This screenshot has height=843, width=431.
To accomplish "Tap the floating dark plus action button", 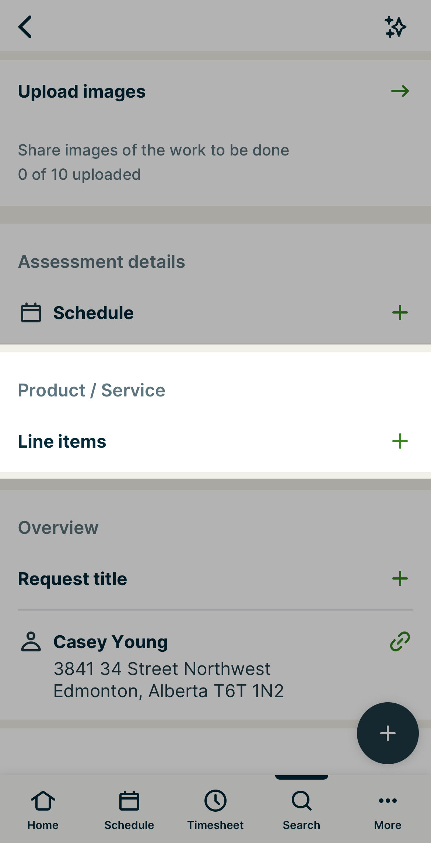I will (388, 733).
